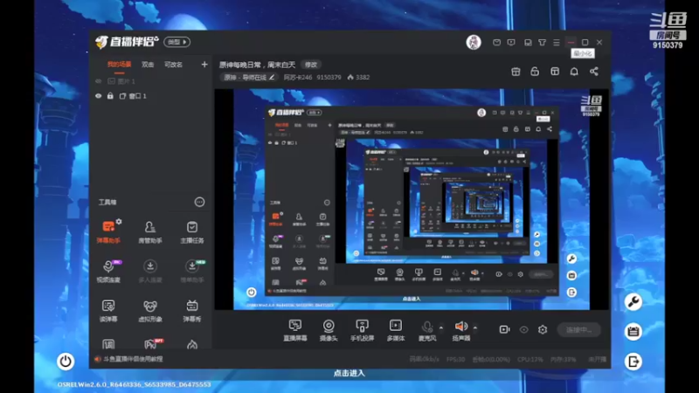Click the record video icon
The height and width of the screenshot is (393, 699).
[504, 329]
